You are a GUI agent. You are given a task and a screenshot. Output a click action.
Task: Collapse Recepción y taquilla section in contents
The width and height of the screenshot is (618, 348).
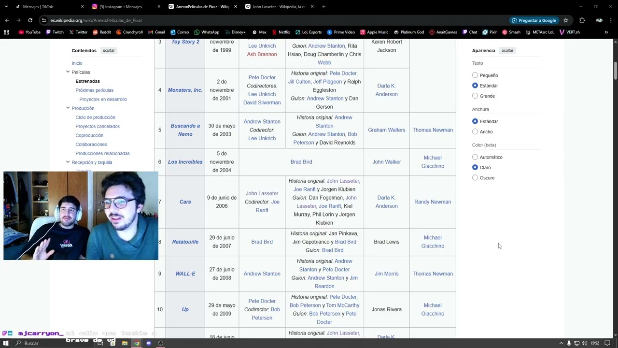(68, 162)
